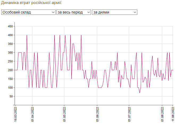Open the 'за весь період' period dropdown
This screenshot has width=178, height=125.
(x=74, y=12)
